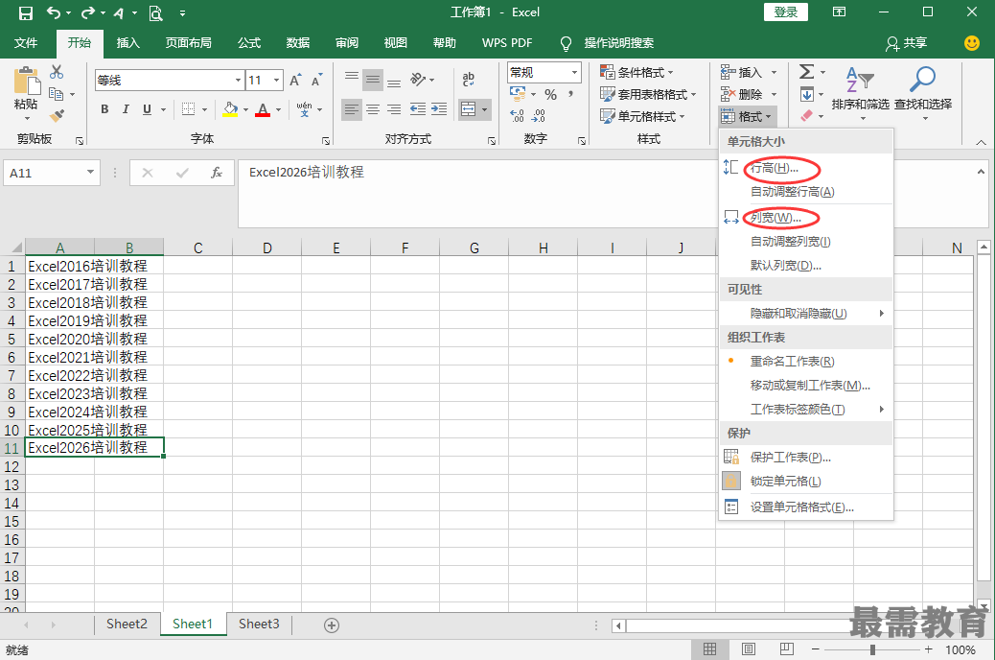Expand 套用表格格式 table styles
The image size is (995, 660).
[648, 95]
